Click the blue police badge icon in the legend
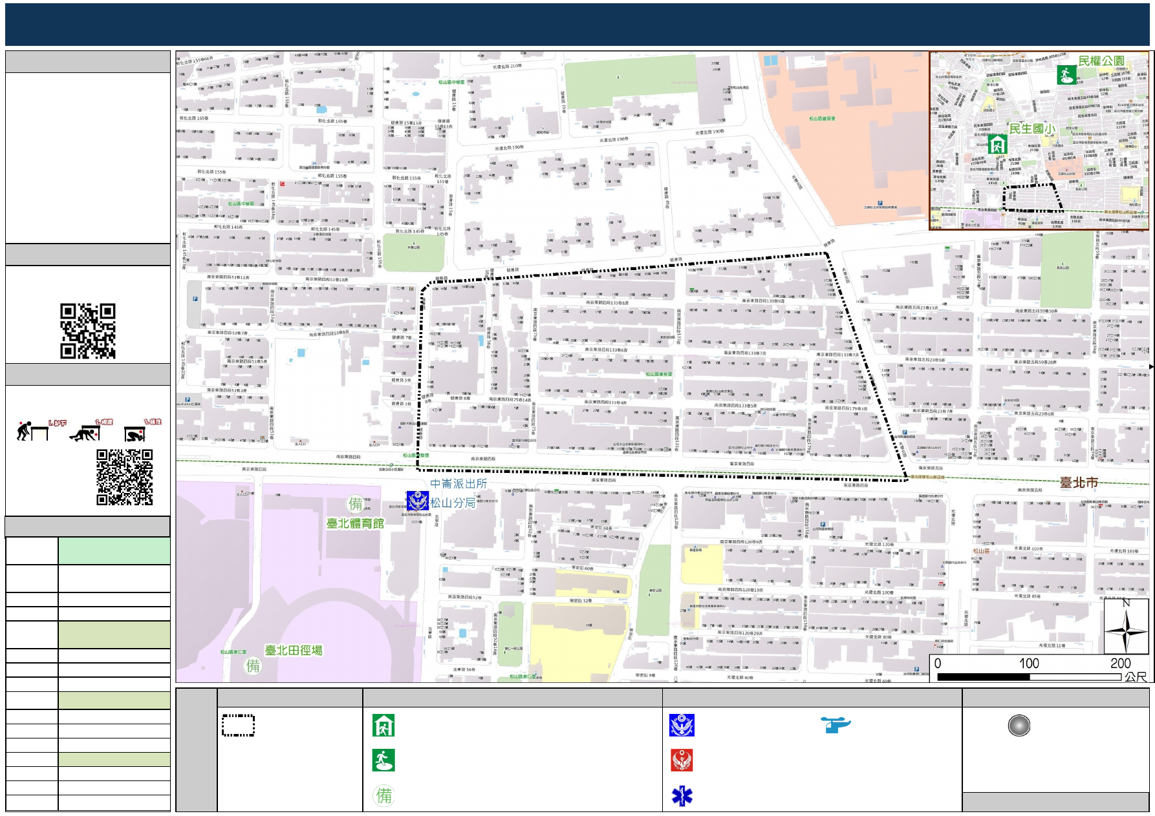The width and height of the screenshot is (1155, 816). click(682, 725)
